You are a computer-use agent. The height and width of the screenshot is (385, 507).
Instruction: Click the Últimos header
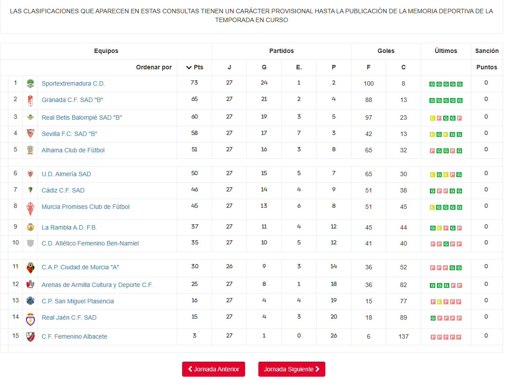(446, 51)
